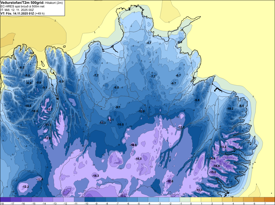Click the -10.2 temperature label

tap(230, 109)
